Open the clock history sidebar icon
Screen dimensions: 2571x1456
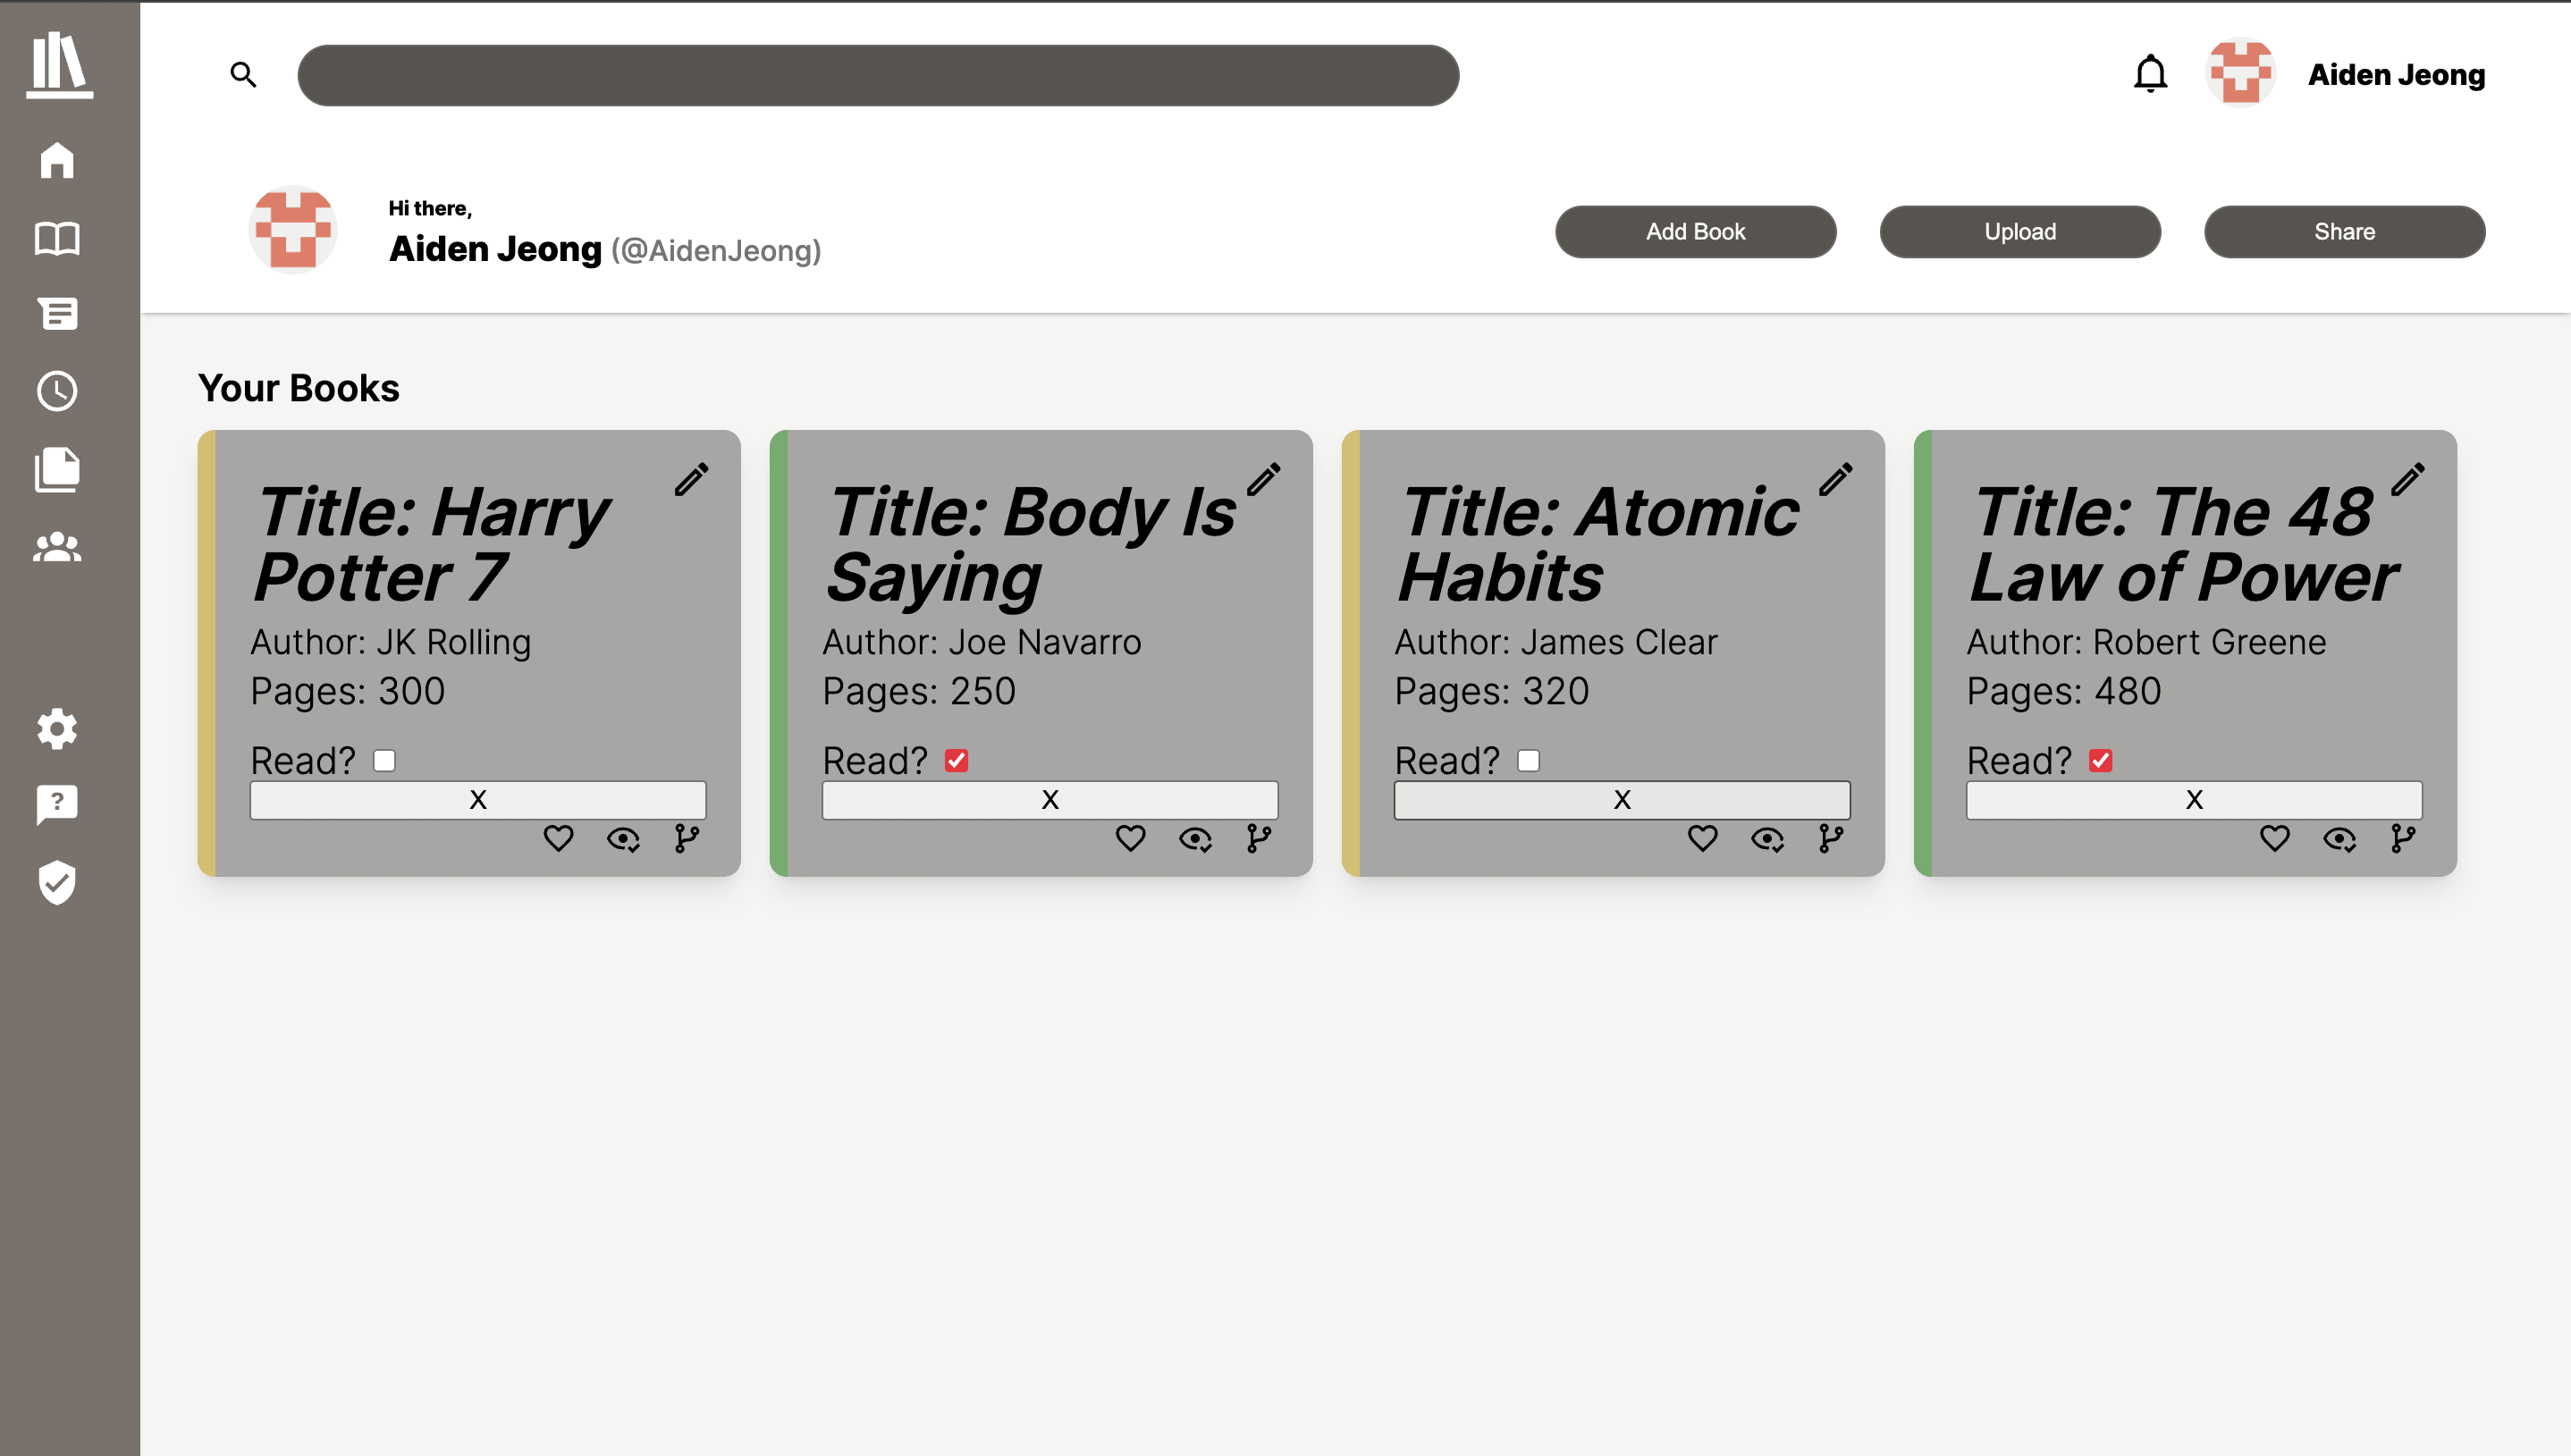tap(57, 391)
